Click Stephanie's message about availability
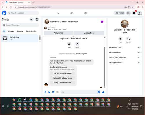The image size is (145, 115). pyautogui.click(x=71, y=62)
